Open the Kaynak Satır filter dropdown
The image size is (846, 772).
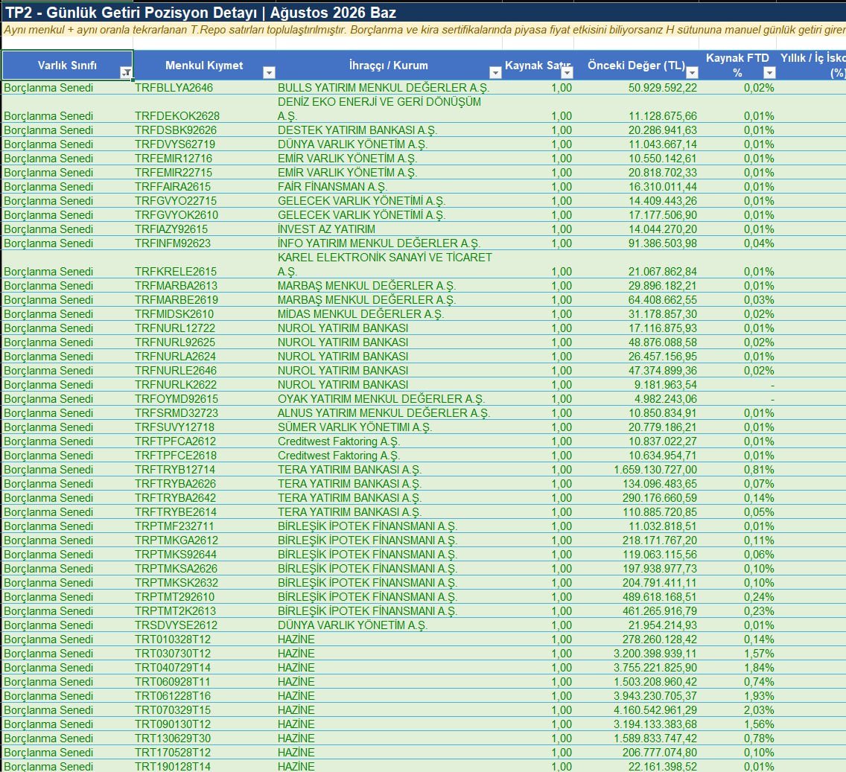coord(567,73)
